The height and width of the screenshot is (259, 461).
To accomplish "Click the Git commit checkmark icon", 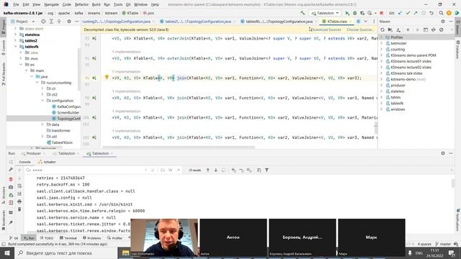I will coord(408,13).
